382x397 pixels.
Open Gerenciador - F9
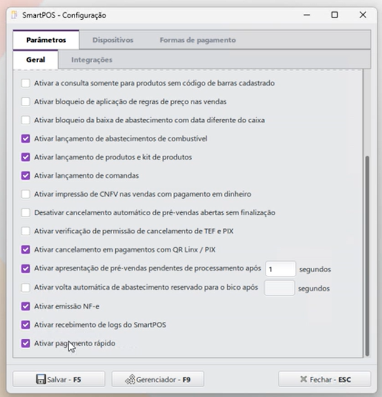[x=158, y=379]
